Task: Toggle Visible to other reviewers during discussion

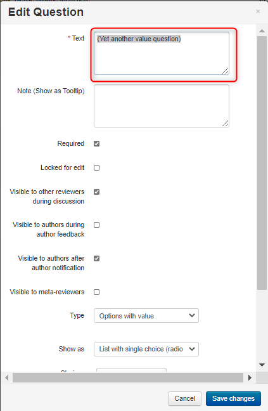Action: 96,192
